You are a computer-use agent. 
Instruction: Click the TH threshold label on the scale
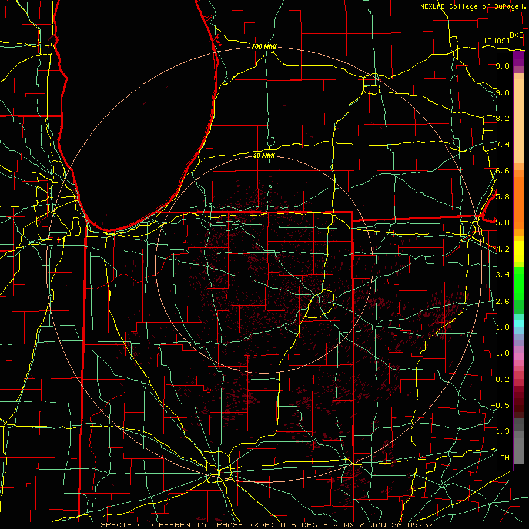pos(505,457)
